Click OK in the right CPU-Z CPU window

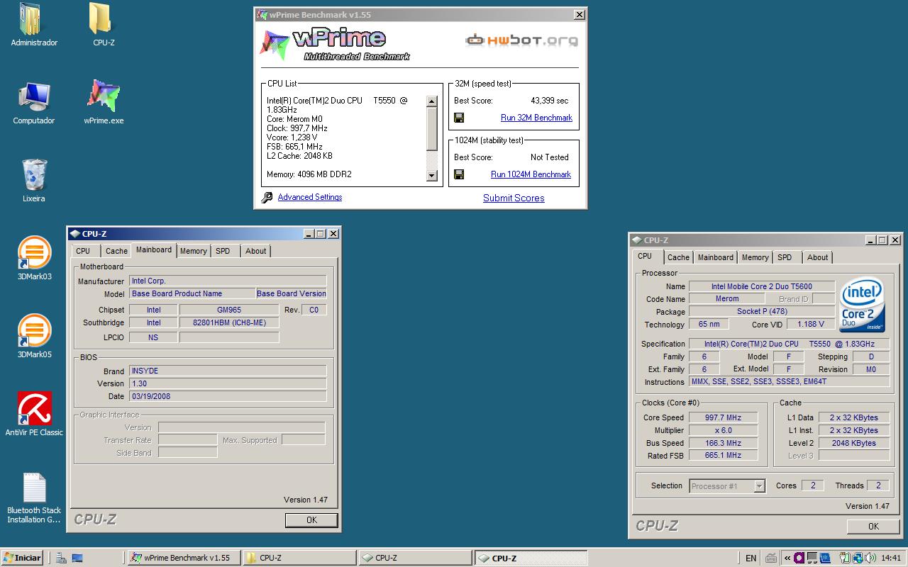pyautogui.click(x=873, y=527)
